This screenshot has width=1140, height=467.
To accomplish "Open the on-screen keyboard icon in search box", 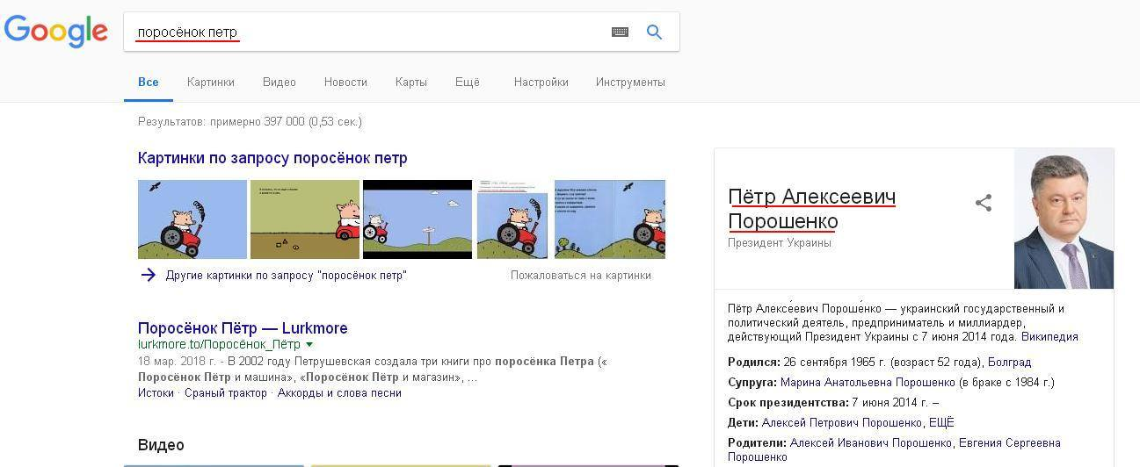I will 620,32.
